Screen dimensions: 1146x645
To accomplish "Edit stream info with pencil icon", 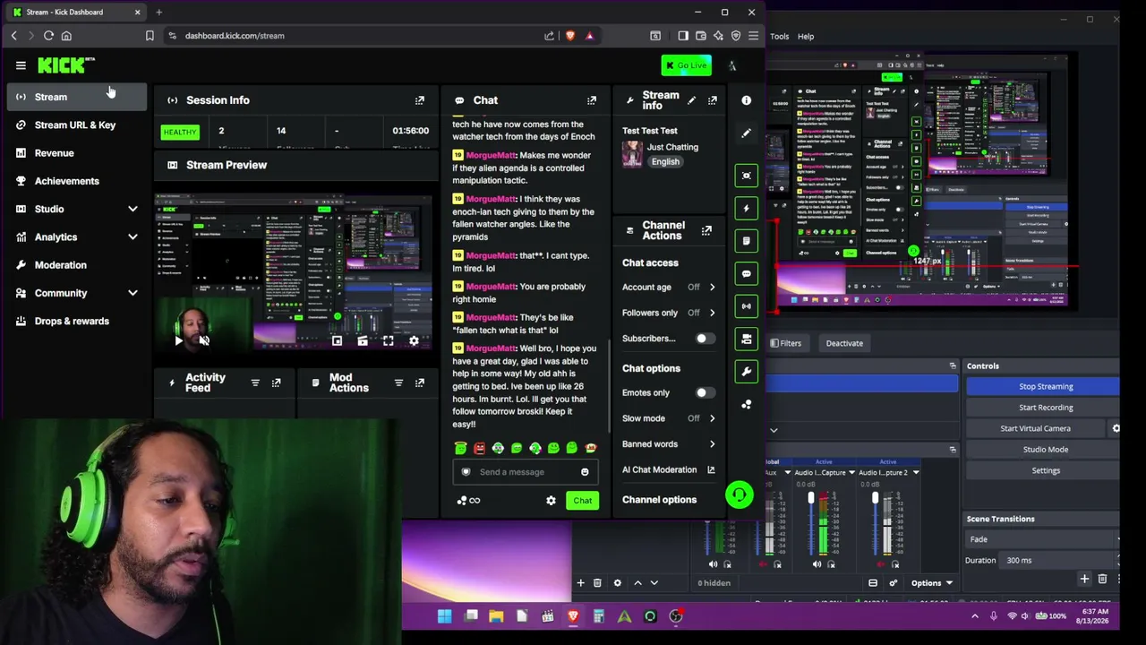I will [691, 100].
